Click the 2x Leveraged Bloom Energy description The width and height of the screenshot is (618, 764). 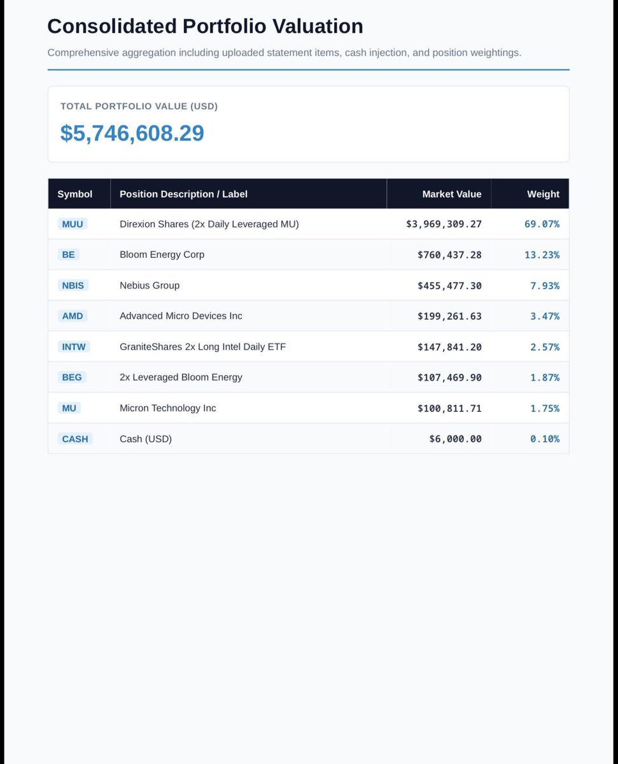(181, 377)
